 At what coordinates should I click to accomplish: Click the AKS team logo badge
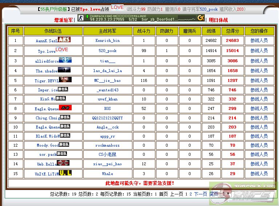point(64,39)
